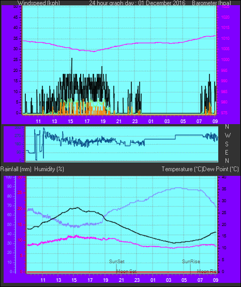This screenshot has width=241, height=287.
Task: Select the "Humidity (%)" label
Action: point(49,169)
